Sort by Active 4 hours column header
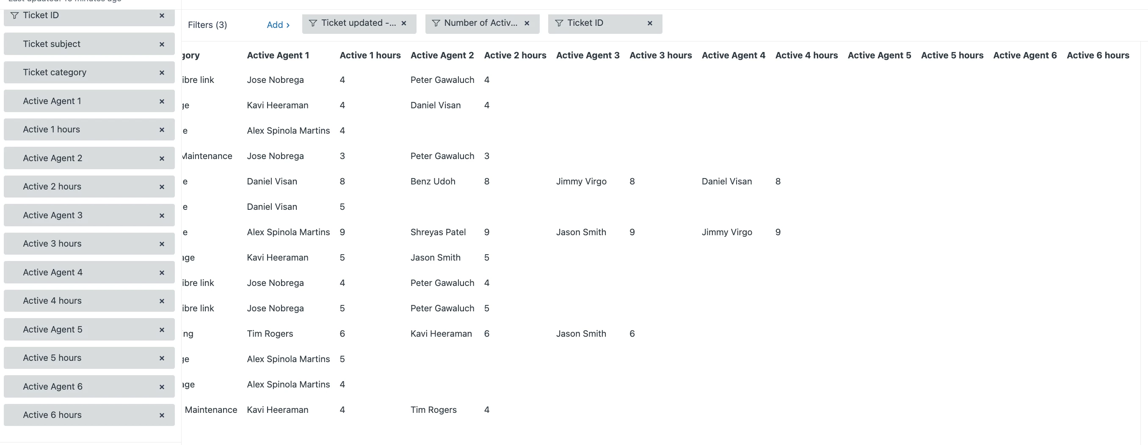Image resolution: width=1148 pixels, height=445 pixels. [807, 55]
